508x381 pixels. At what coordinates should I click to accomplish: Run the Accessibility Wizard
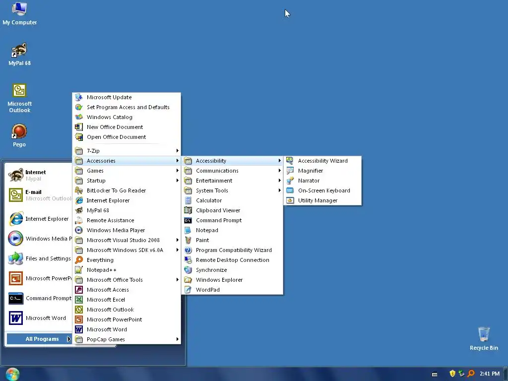(322, 161)
